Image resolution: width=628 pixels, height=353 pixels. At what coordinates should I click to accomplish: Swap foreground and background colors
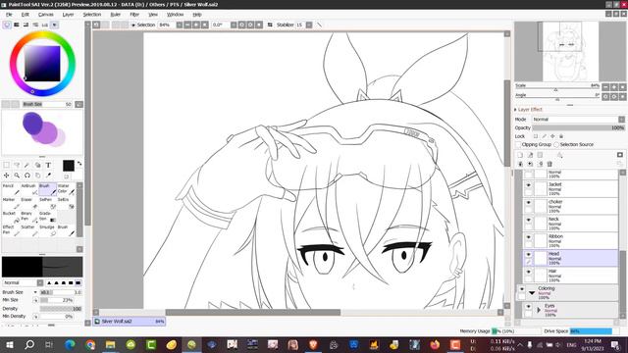pos(79,164)
